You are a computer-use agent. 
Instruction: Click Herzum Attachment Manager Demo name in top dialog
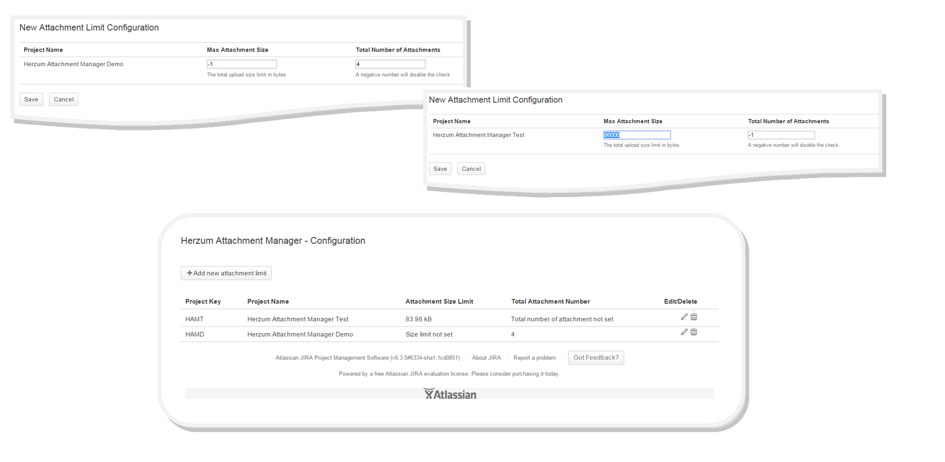click(73, 64)
